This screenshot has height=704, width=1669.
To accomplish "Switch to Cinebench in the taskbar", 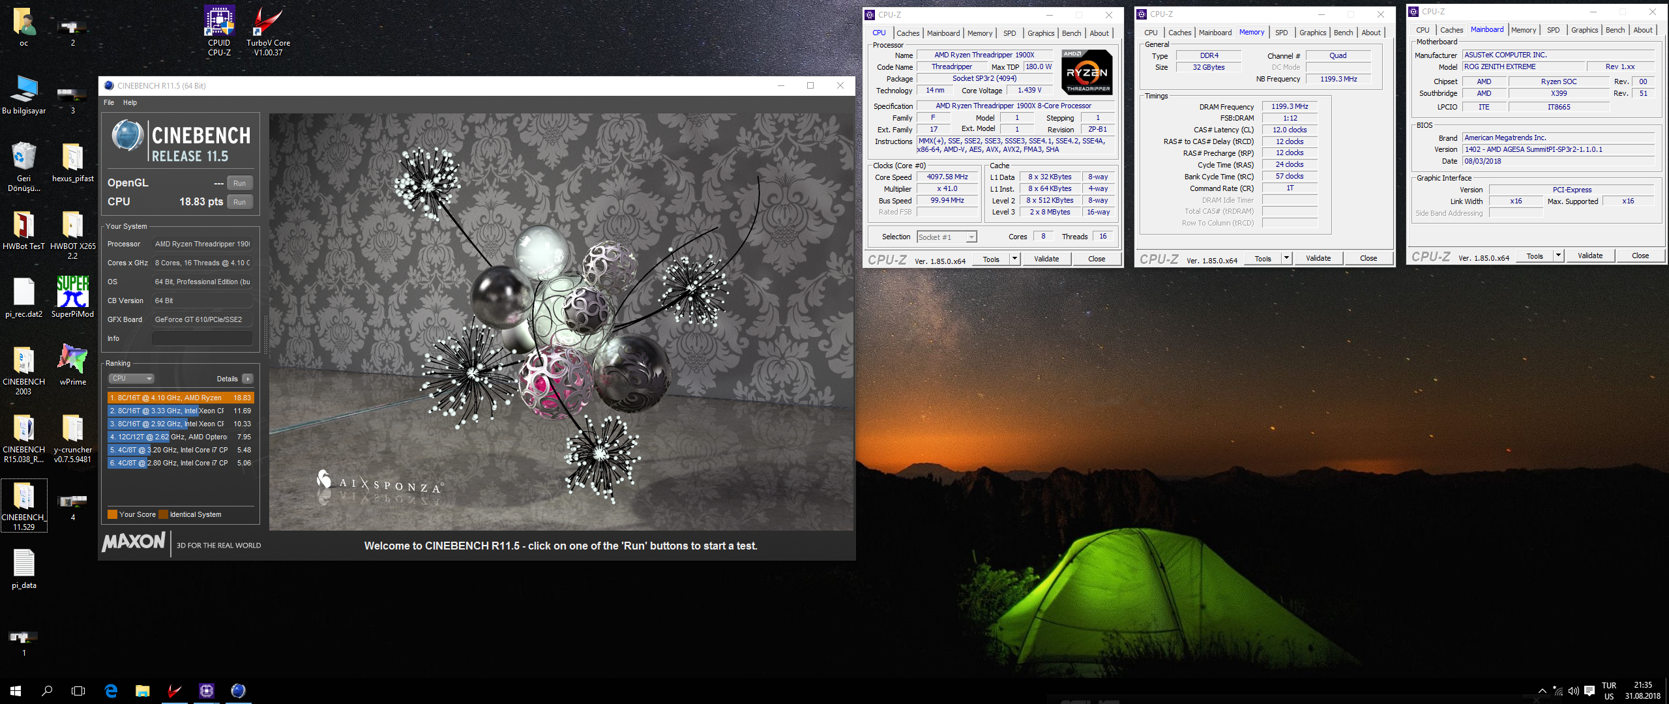I will coord(238,691).
